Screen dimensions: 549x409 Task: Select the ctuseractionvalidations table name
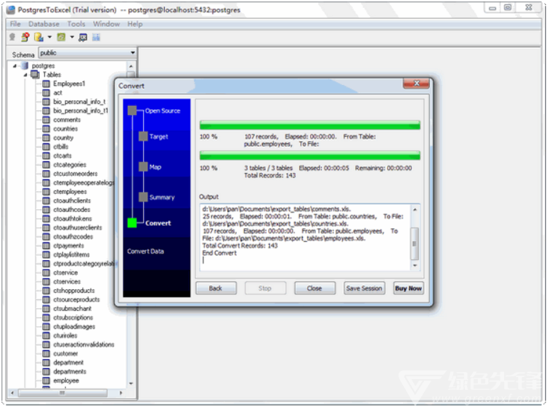tap(84, 344)
